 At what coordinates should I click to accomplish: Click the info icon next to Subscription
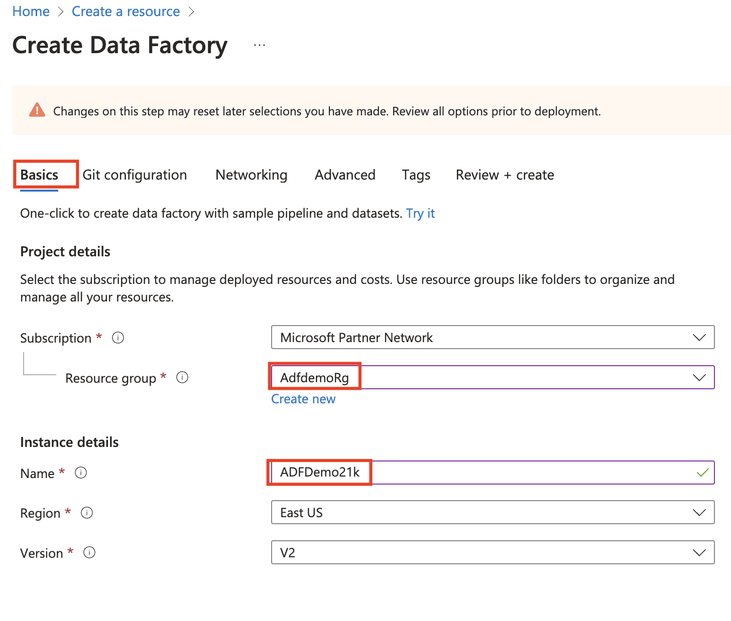[118, 338]
